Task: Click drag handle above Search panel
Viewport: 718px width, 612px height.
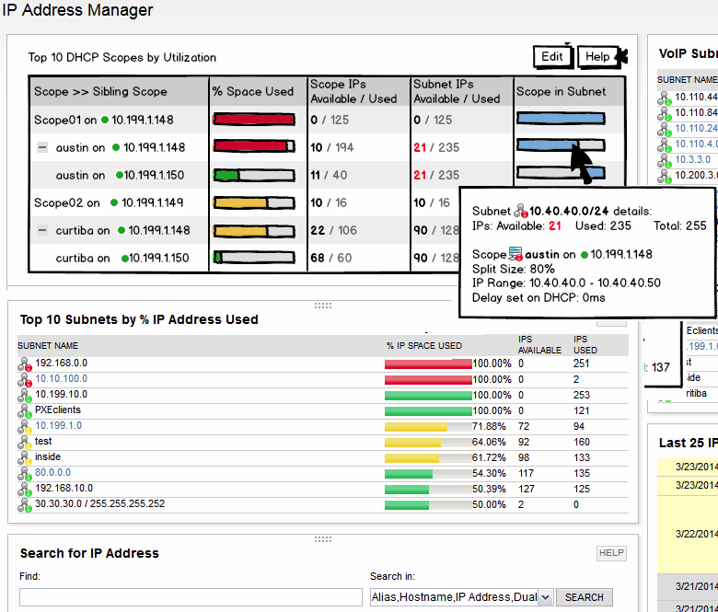Action: coord(323,539)
